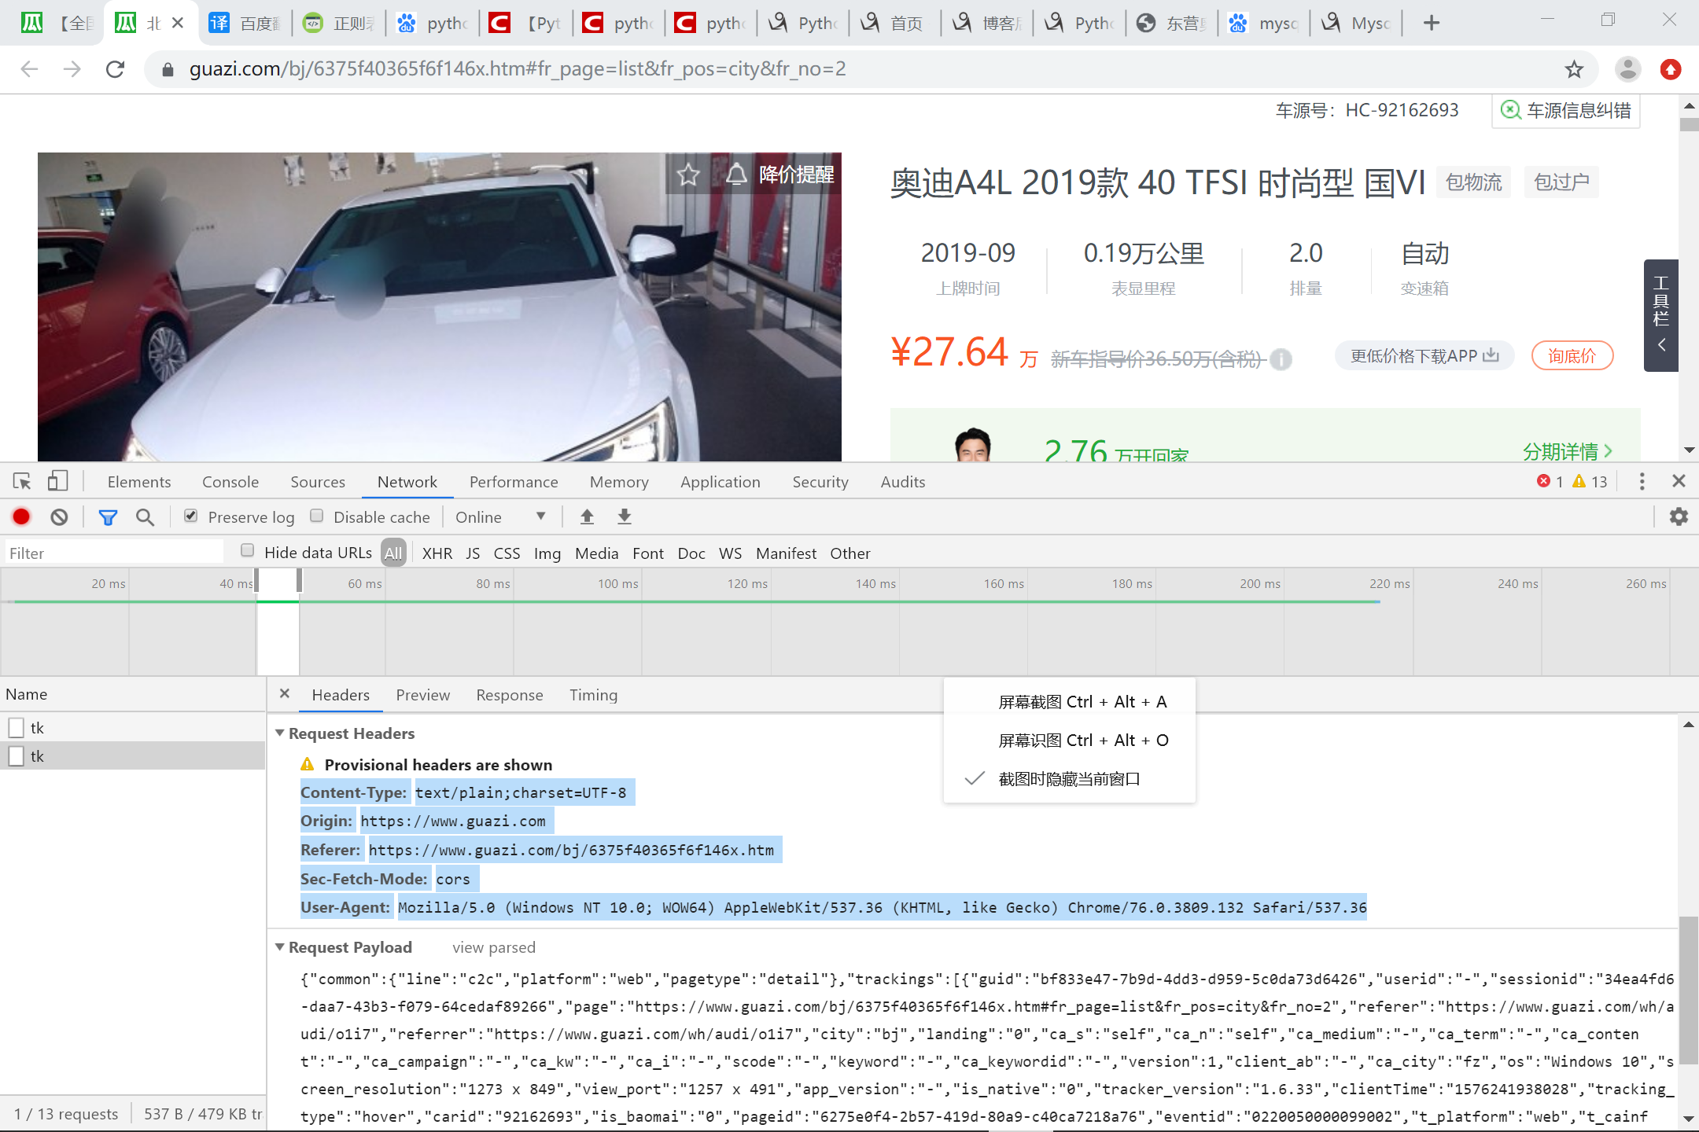Click the view parsed link
1699x1132 pixels.
(493, 947)
